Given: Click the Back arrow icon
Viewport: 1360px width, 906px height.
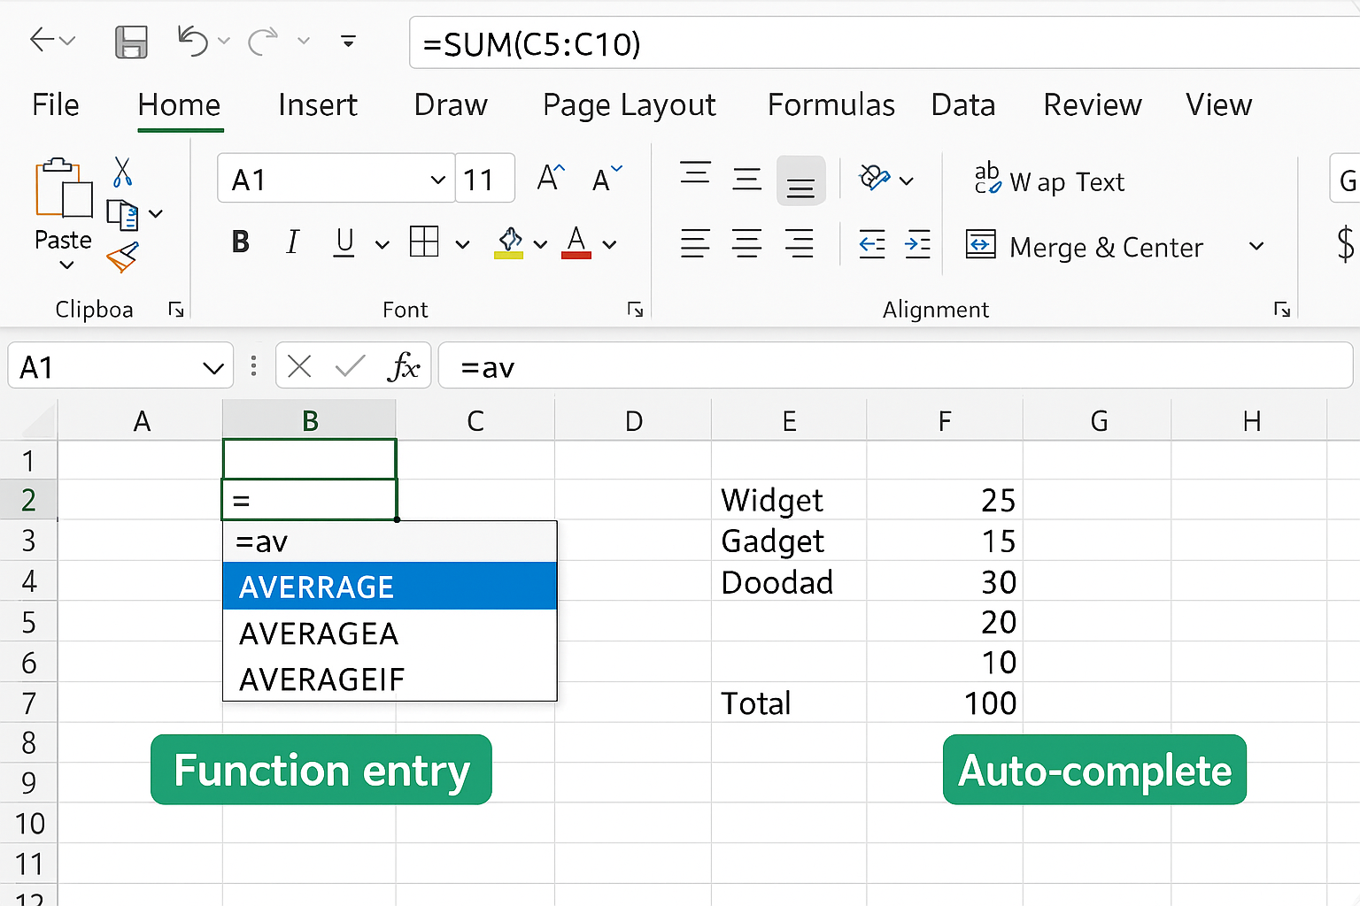Looking at the screenshot, I should (42, 40).
